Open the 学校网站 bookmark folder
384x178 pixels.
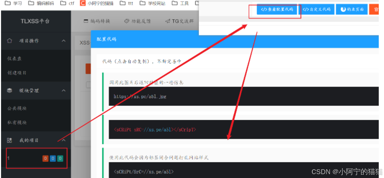(x=152, y=3)
